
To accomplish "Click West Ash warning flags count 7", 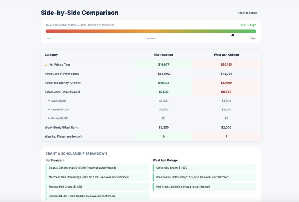I will (x=226, y=136).
